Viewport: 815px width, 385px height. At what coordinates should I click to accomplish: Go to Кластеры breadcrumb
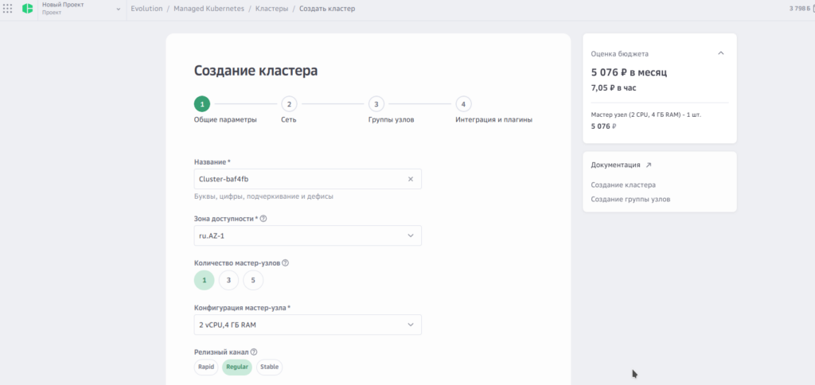[x=271, y=9]
